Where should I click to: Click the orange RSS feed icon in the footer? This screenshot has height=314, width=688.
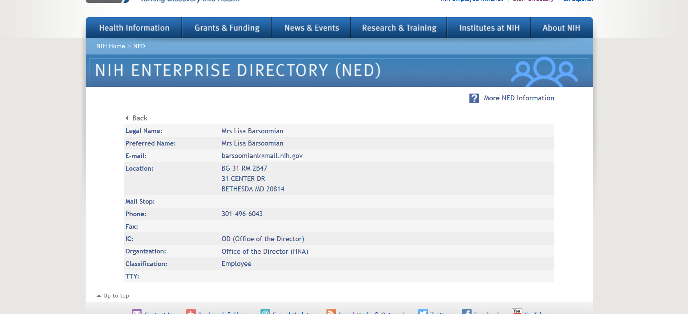coord(331,312)
